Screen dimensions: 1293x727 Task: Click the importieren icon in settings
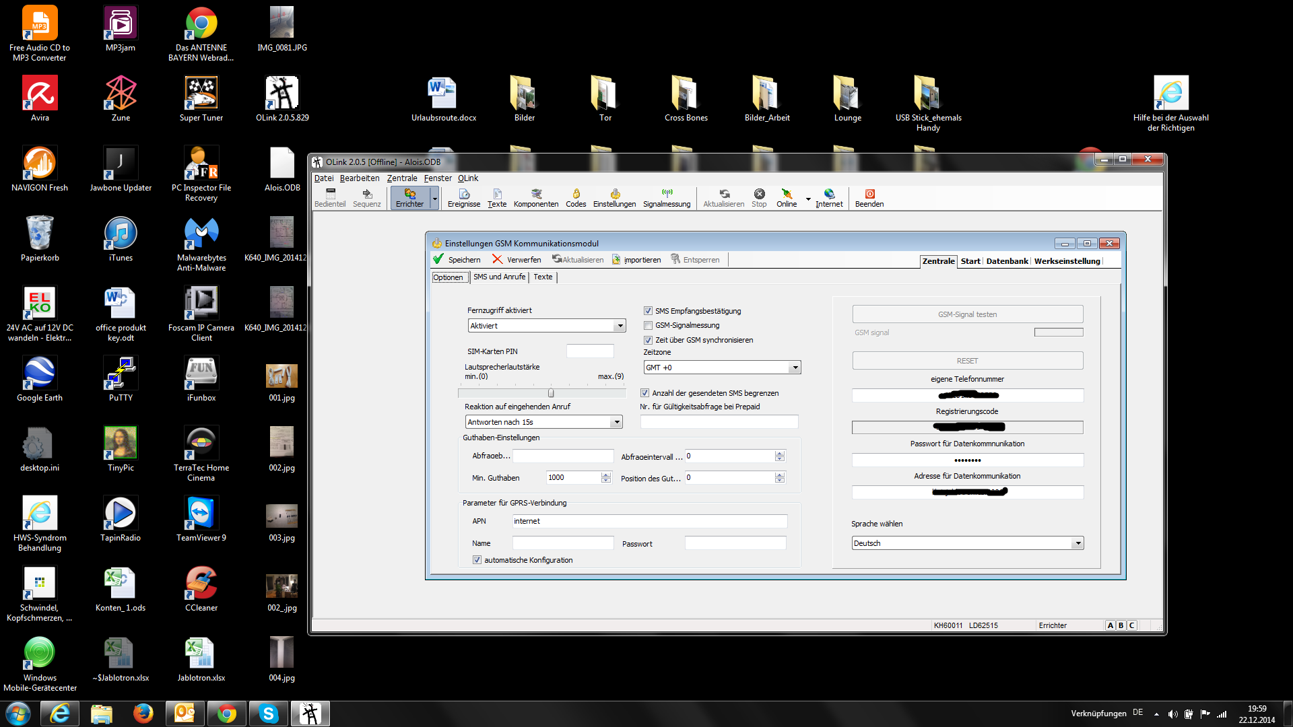click(x=616, y=259)
